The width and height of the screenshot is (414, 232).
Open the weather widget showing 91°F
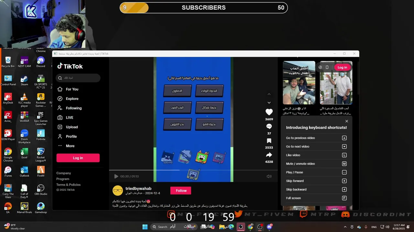point(15,227)
